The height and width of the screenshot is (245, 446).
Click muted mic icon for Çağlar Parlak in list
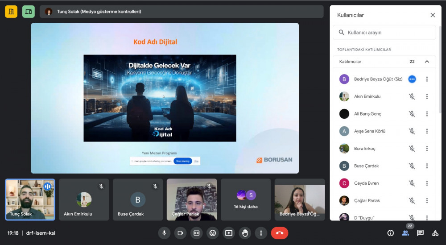click(412, 201)
